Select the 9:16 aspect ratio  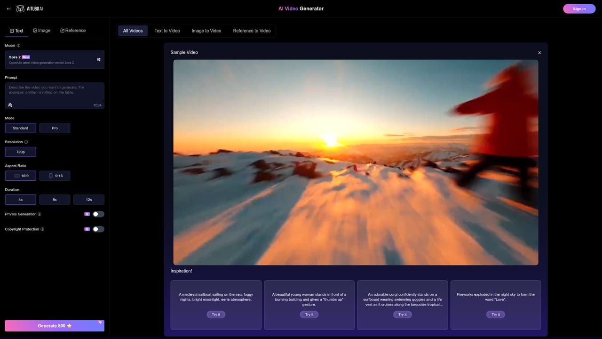pos(55,176)
